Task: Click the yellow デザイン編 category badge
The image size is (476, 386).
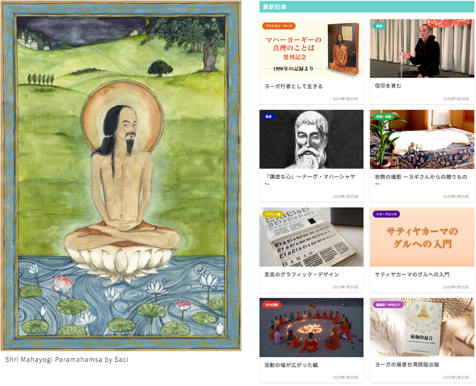Action: 273,214
